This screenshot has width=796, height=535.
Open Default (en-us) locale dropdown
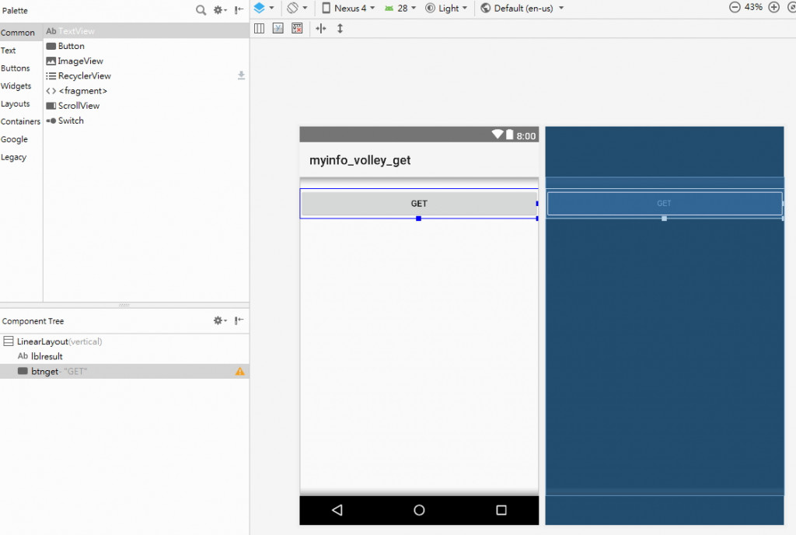pyautogui.click(x=522, y=8)
